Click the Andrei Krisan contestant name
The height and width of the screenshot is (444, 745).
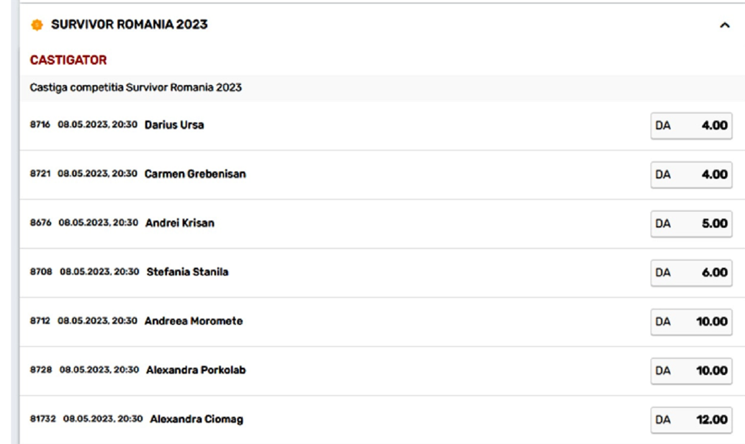179,223
